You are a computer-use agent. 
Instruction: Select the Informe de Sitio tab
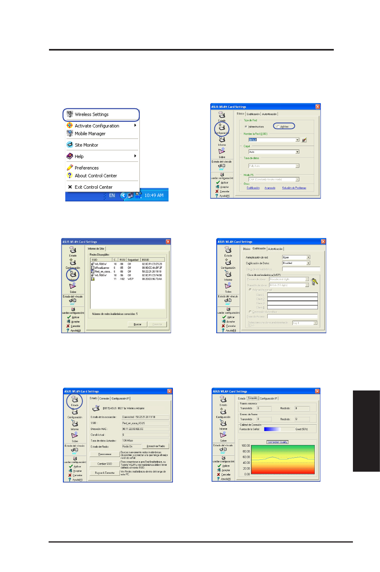tap(96, 248)
